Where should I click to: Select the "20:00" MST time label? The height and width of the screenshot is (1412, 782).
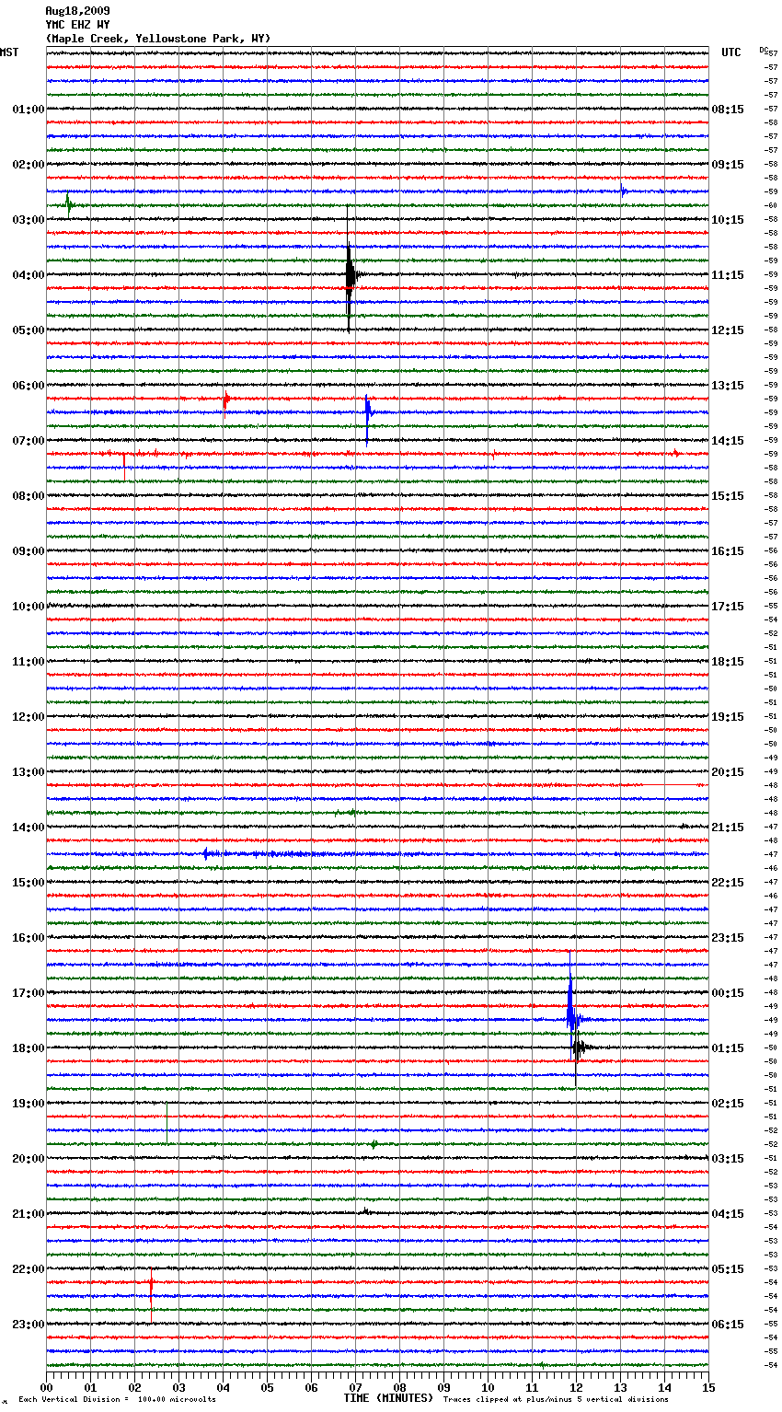[29, 1159]
